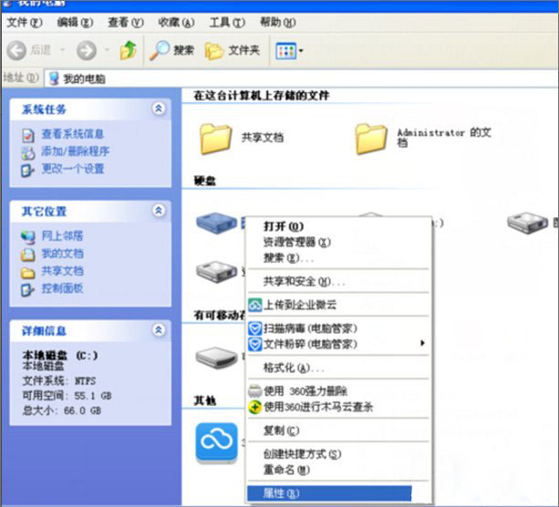Click the 查看系统信息 icon
The image size is (559, 507).
coord(28,135)
